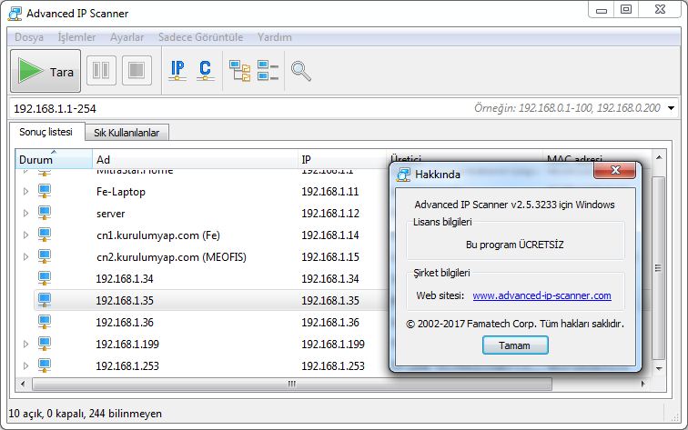
Task: Close the Hakkında dialog
Action: click(x=614, y=170)
